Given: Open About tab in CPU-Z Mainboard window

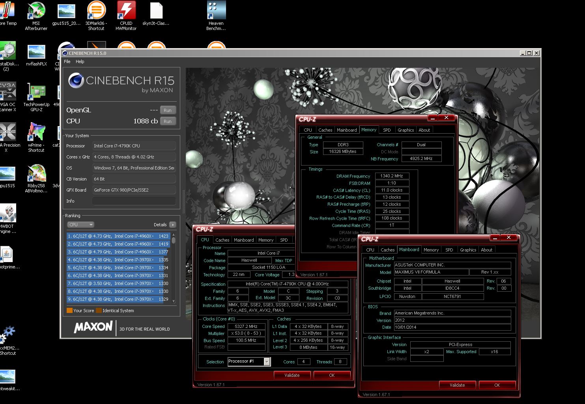Looking at the screenshot, I should [486, 250].
